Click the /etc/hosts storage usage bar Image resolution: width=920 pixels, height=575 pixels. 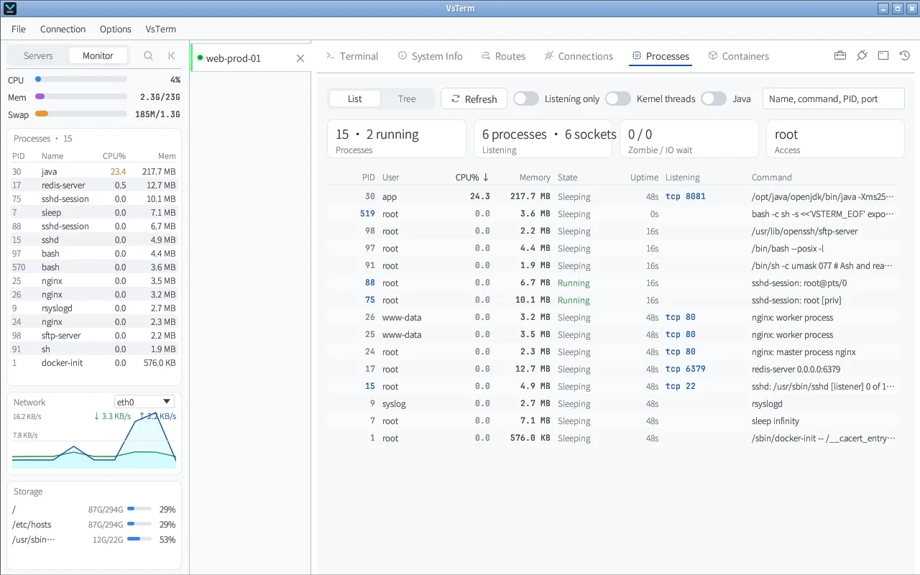click(x=139, y=525)
